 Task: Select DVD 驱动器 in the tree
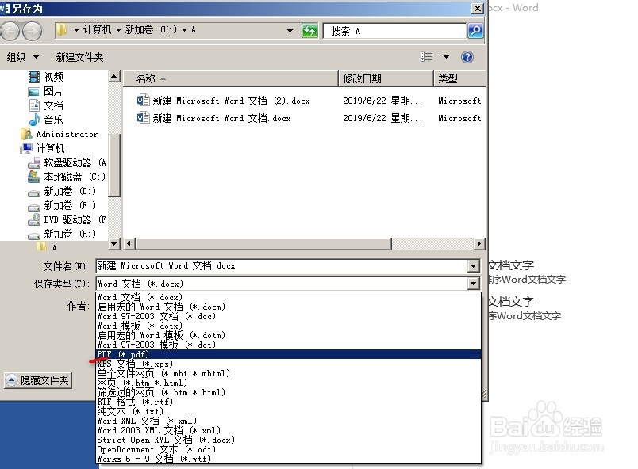coord(67,219)
